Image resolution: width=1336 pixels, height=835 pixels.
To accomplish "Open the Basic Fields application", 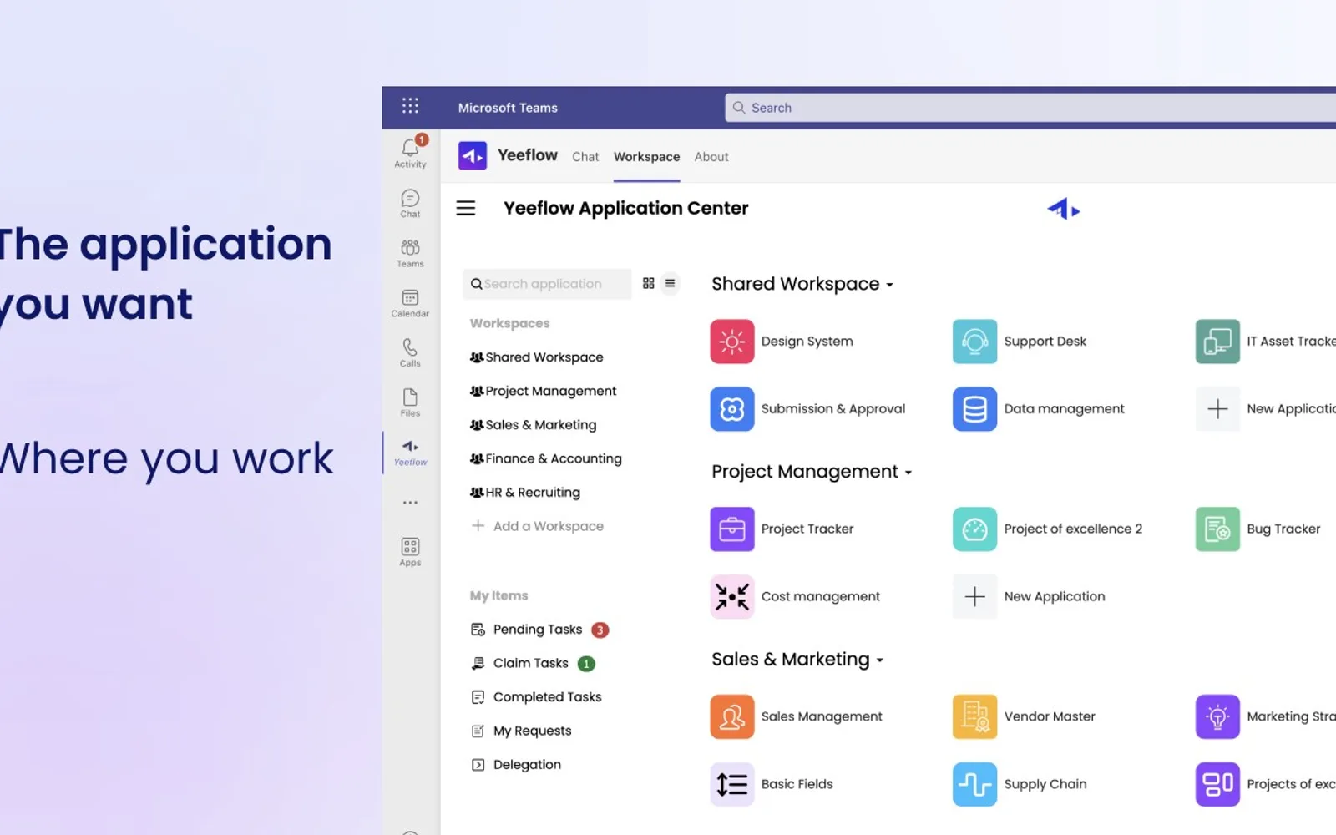I will point(772,785).
